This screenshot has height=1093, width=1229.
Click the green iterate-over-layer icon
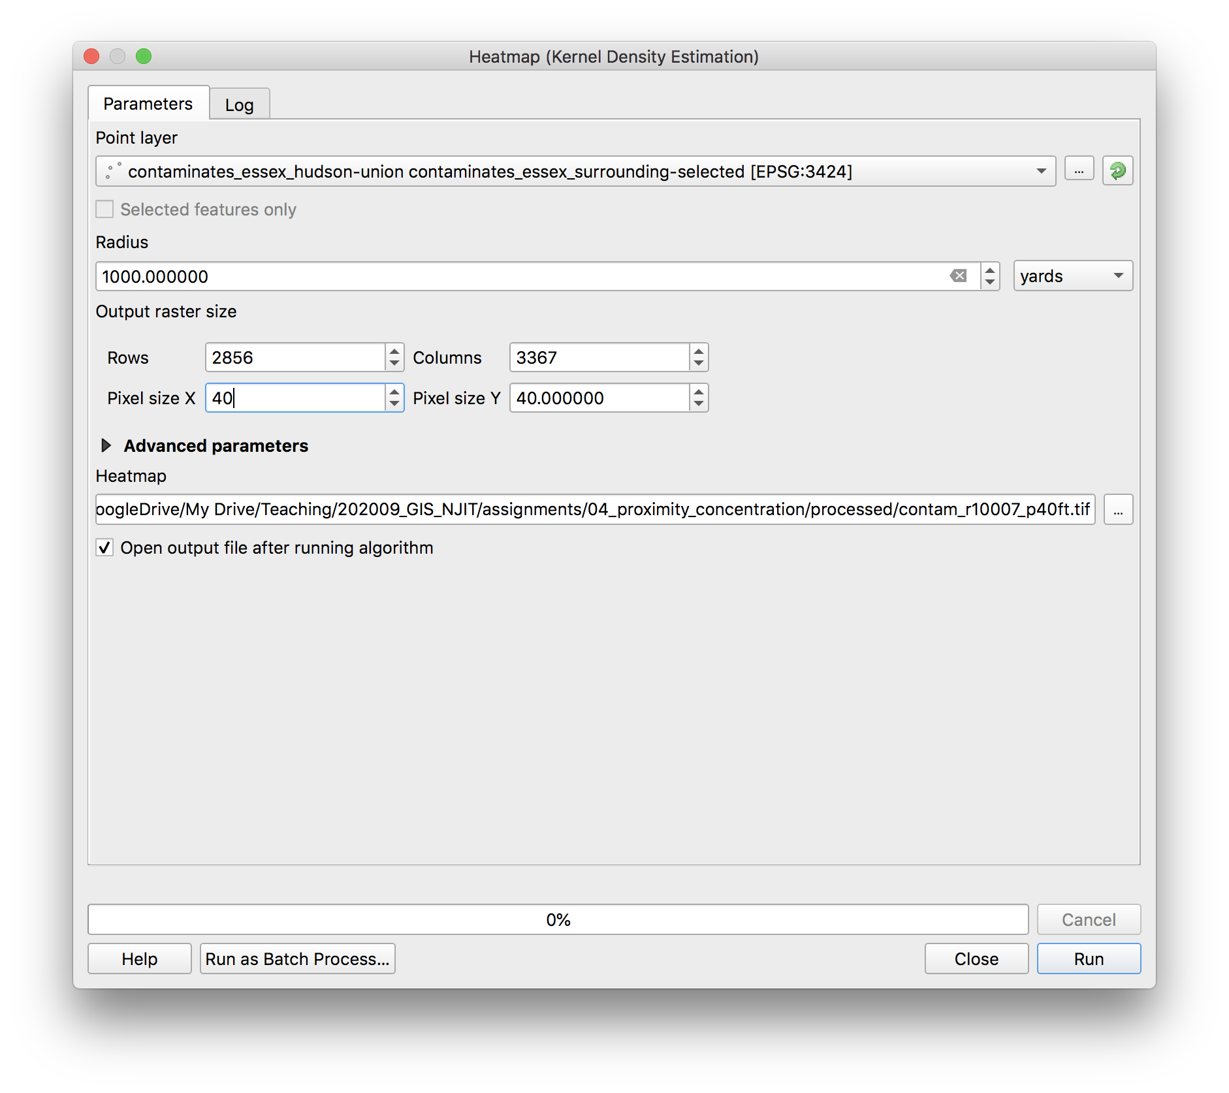[1117, 171]
